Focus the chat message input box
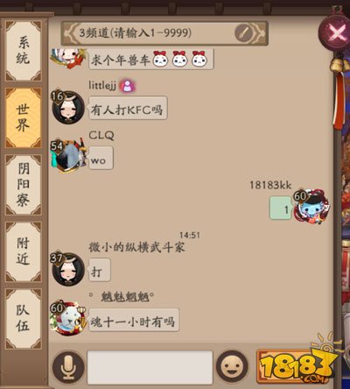Viewport: 350px width, 389px height. coord(150,367)
